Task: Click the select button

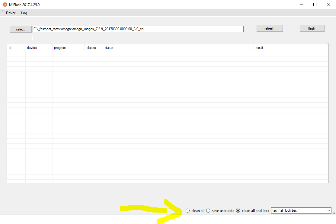Action: (20, 29)
